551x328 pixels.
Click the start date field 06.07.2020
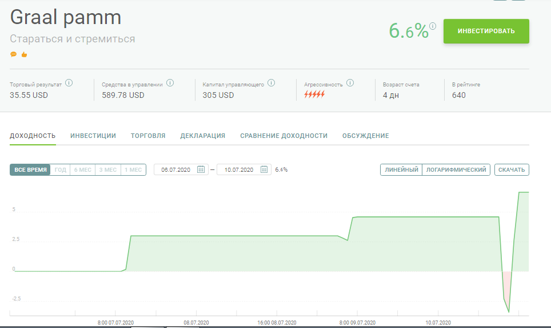tap(181, 169)
